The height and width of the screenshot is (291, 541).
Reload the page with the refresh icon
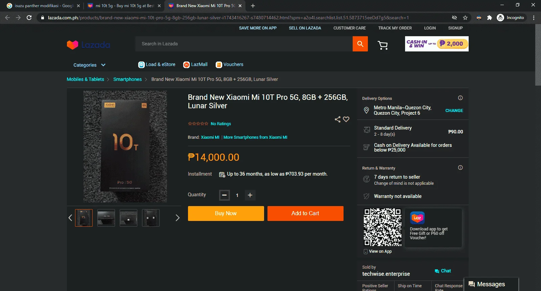tap(29, 18)
